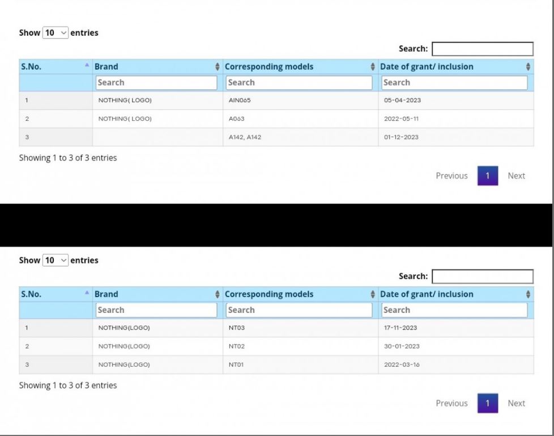Sort lower table by S.No. arrow icon
The height and width of the screenshot is (436, 554).
coord(87,293)
